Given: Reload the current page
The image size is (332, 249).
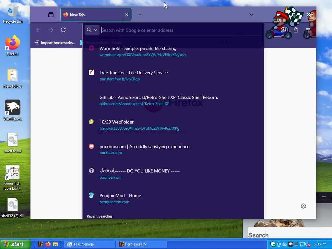Looking at the screenshot, I should point(63,30).
